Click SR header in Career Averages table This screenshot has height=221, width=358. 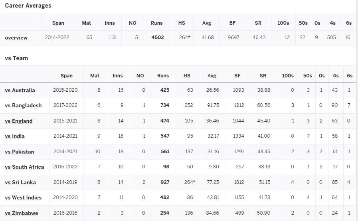[258, 23]
